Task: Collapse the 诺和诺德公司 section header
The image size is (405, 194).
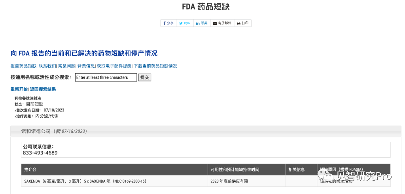Action: pyautogui.click(x=206, y=131)
